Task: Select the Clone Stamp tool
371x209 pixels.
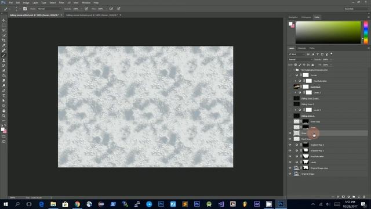Action: (x=3, y=60)
